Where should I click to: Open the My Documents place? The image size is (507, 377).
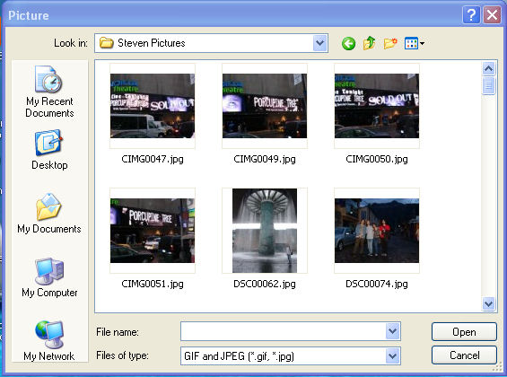coord(49,214)
